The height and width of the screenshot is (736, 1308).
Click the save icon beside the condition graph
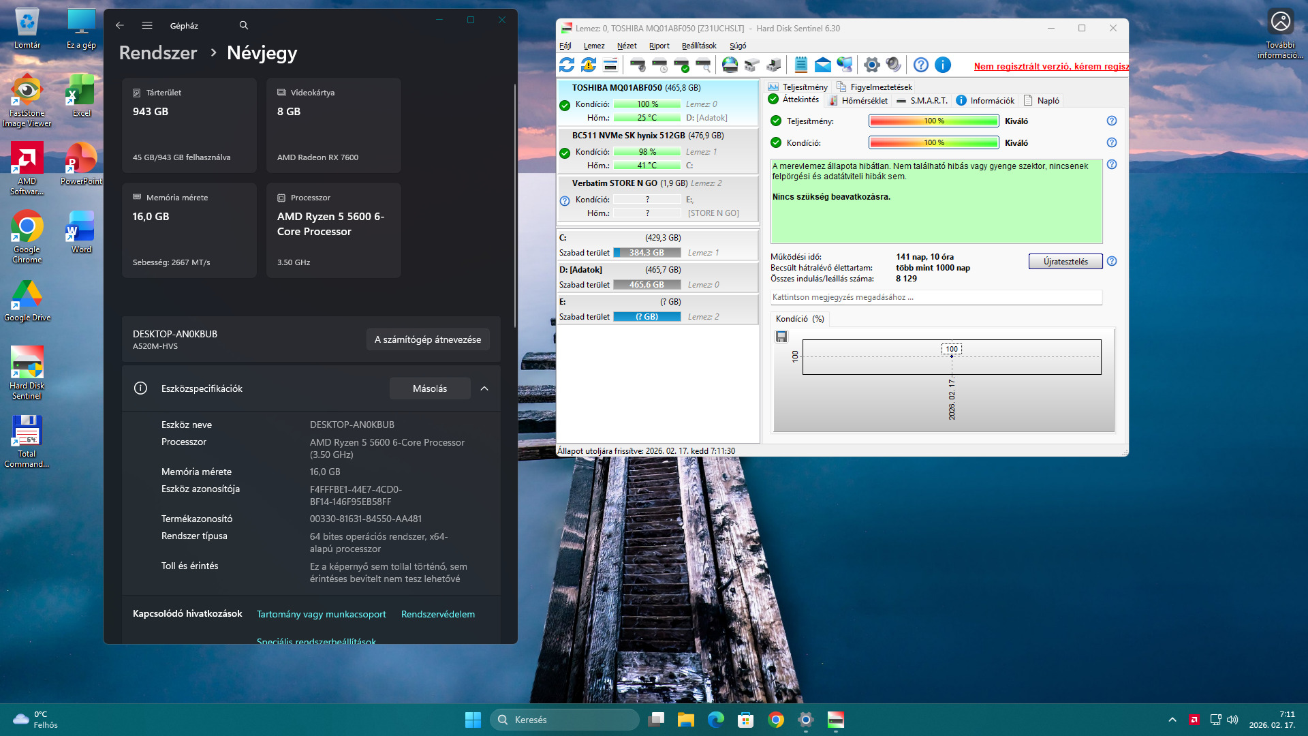[x=781, y=337]
